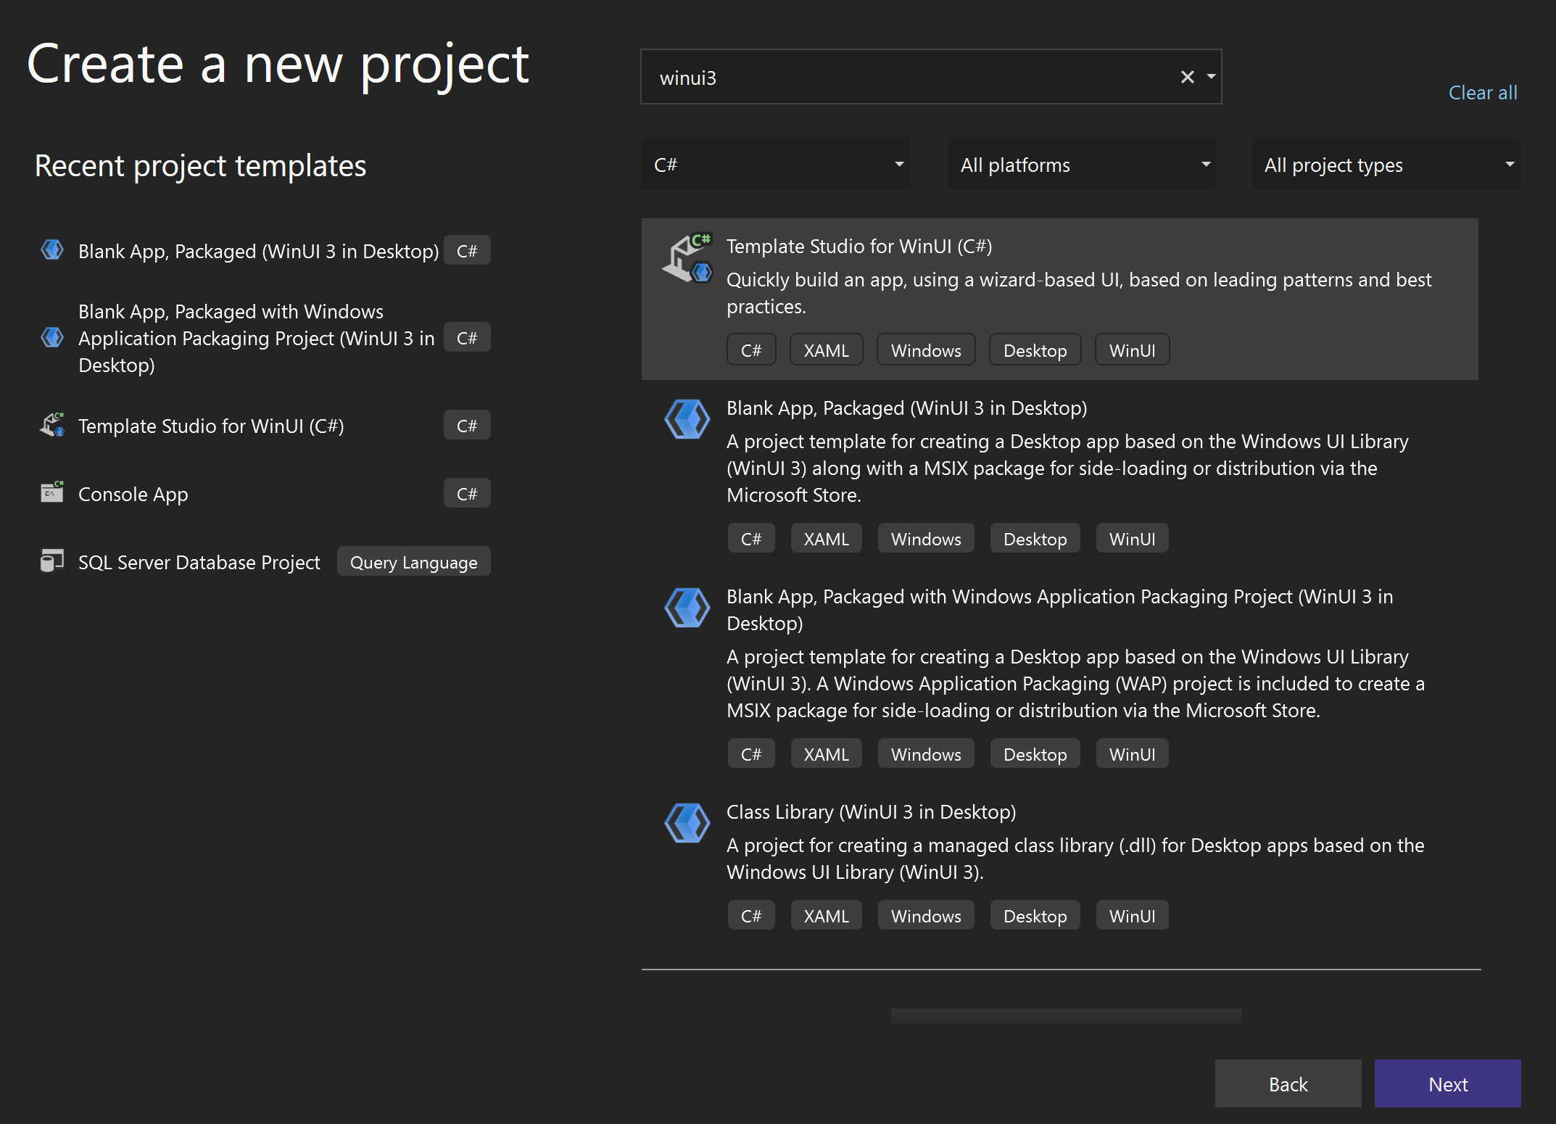Expand the search history dropdown arrow
Viewport: 1556px width, 1124px height.
tap(1211, 77)
